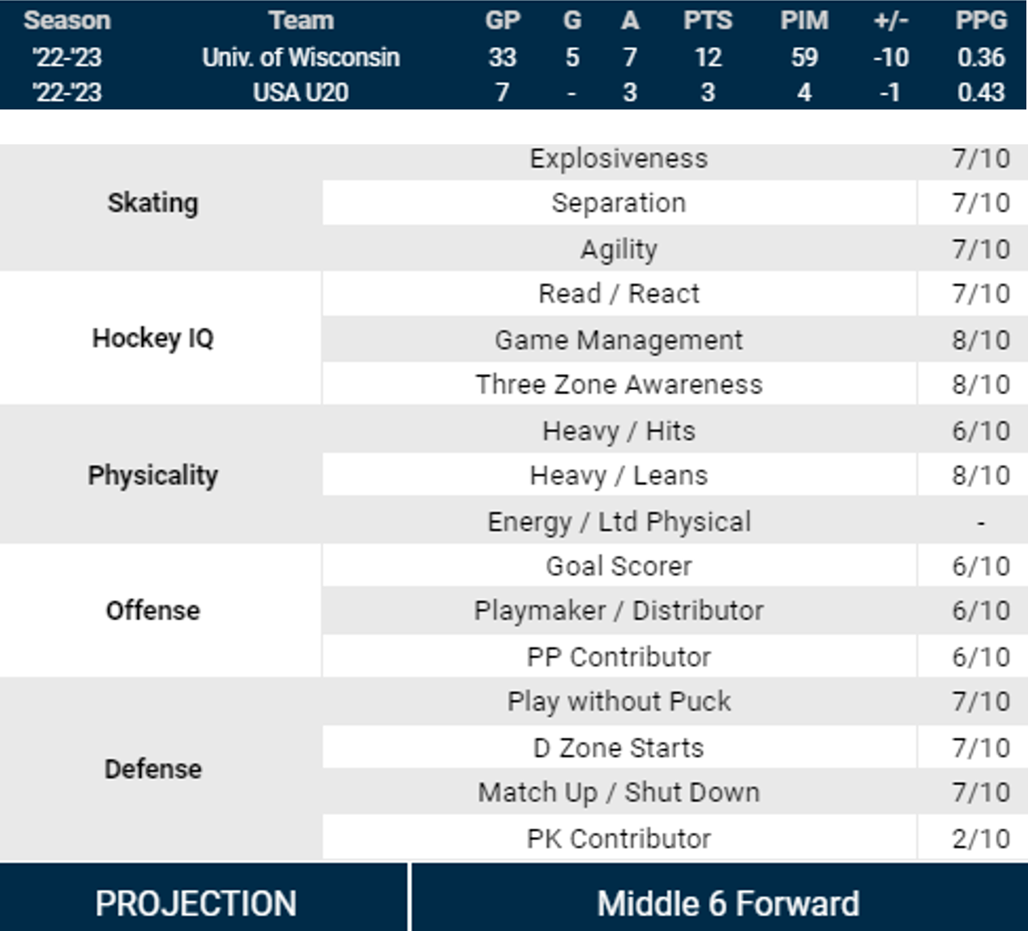This screenshot has height=931, width=1028.
Task: Click the PK Contributor rating 2/10
Action: [981, 839]
